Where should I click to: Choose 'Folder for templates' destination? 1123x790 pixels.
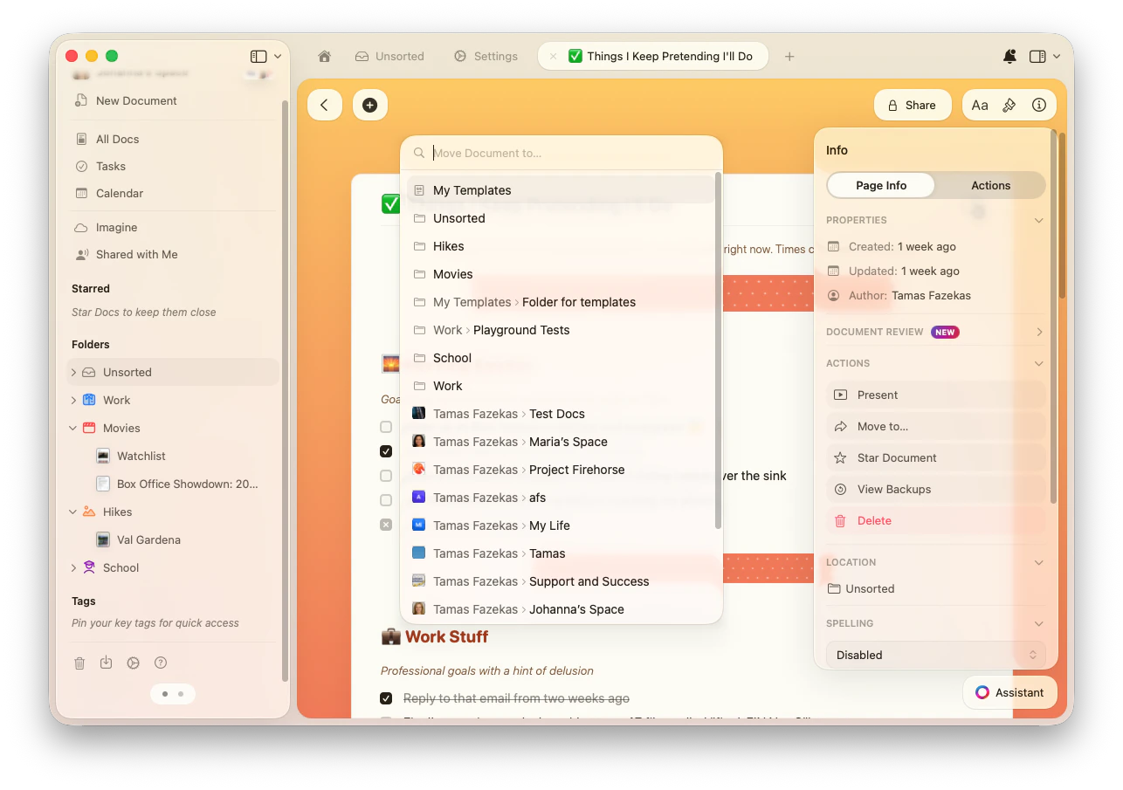click(x=561, y=302)
